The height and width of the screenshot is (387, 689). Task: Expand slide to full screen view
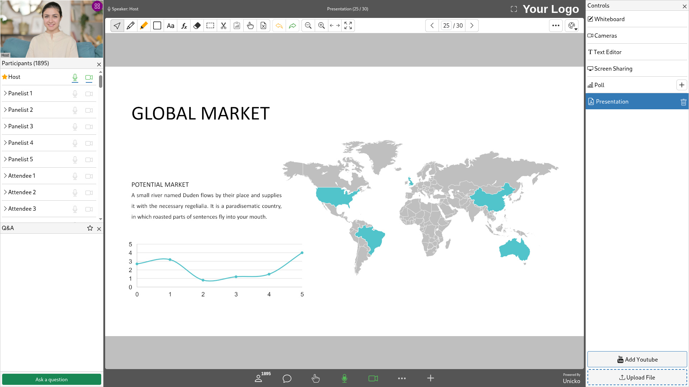coord(348,25)
